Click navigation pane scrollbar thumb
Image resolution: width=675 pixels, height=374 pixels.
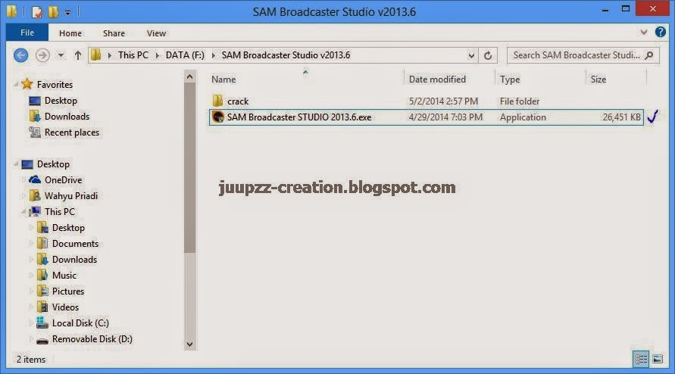tap(190, 168)
